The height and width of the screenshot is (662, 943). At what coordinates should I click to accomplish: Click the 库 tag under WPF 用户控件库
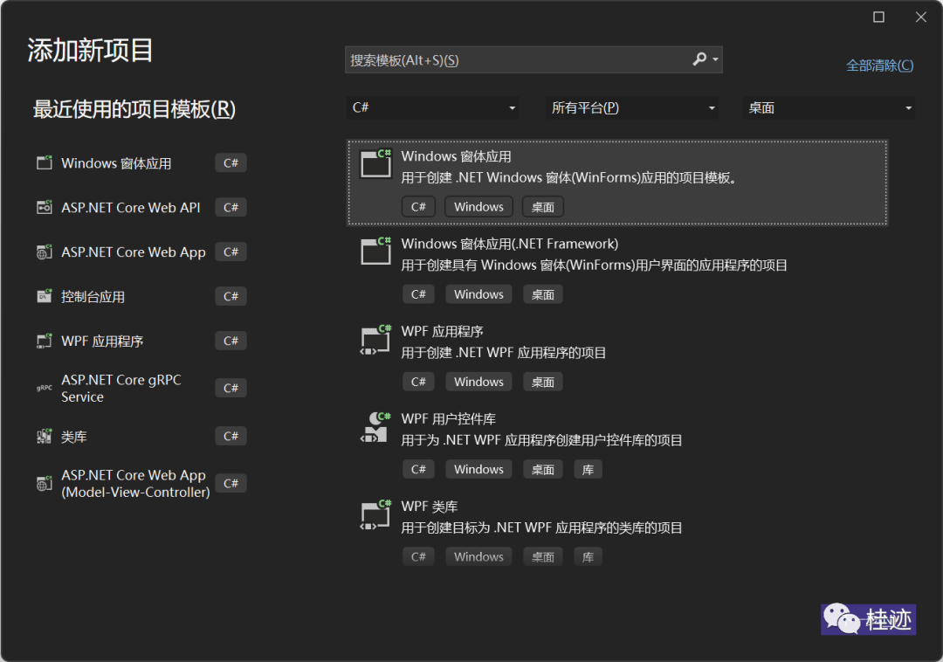pos(589,470)
